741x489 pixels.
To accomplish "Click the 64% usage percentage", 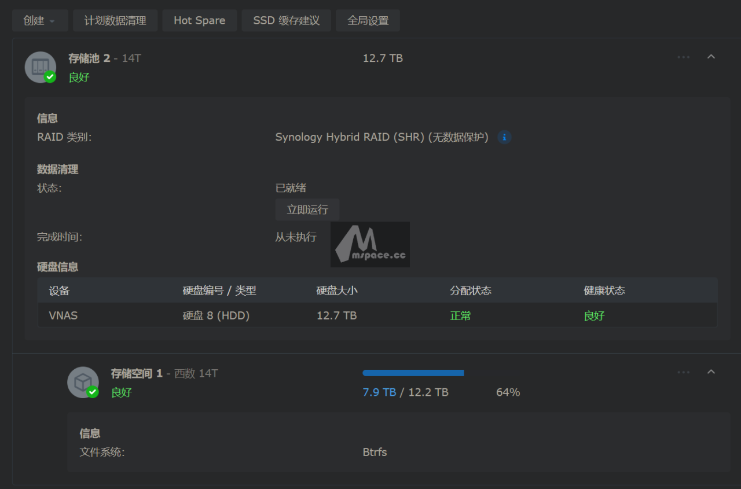I will [x=508, y=392].
